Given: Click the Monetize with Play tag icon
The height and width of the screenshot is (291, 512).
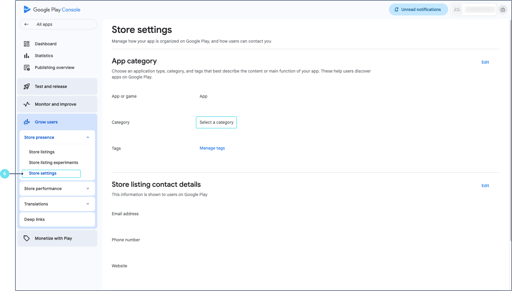Looking at the screenshot, I should click(x=27, y=238).
